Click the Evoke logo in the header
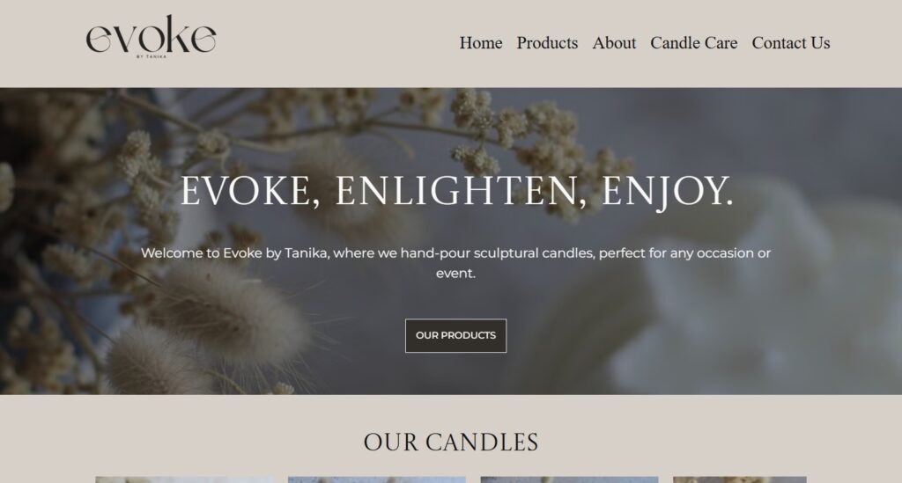 pyautogui.click(x=152, y=36)
